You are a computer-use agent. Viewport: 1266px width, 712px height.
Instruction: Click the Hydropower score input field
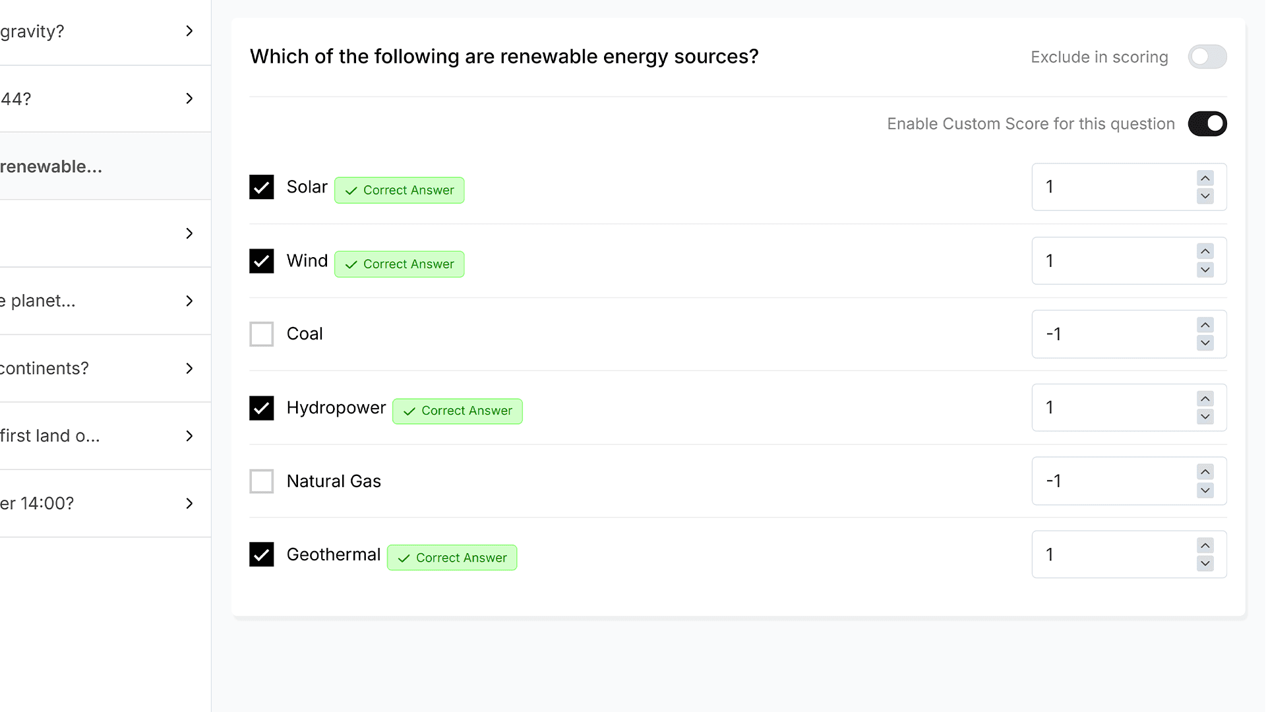(1114, 407)
